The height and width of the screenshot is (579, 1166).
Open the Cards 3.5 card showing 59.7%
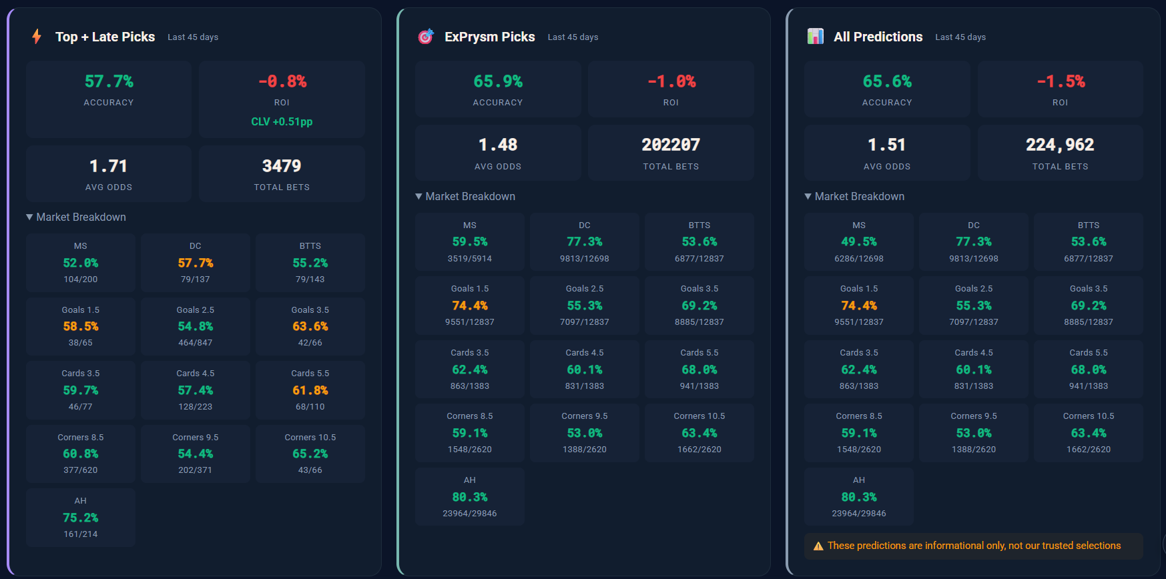pyautogui.click(x=81, y=390)
